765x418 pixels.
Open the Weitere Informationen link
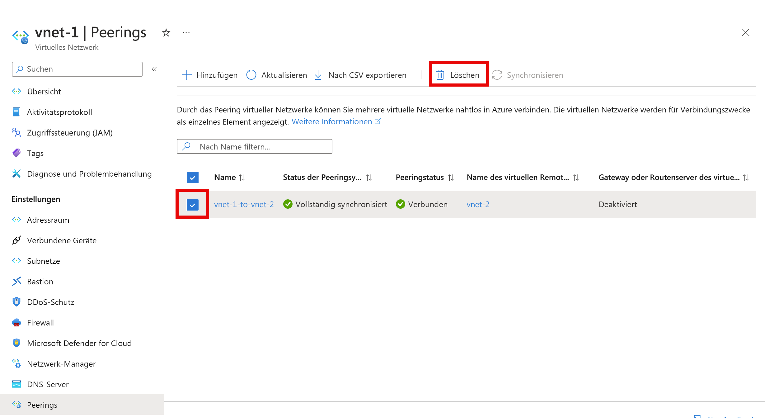[x=332, y=121]
